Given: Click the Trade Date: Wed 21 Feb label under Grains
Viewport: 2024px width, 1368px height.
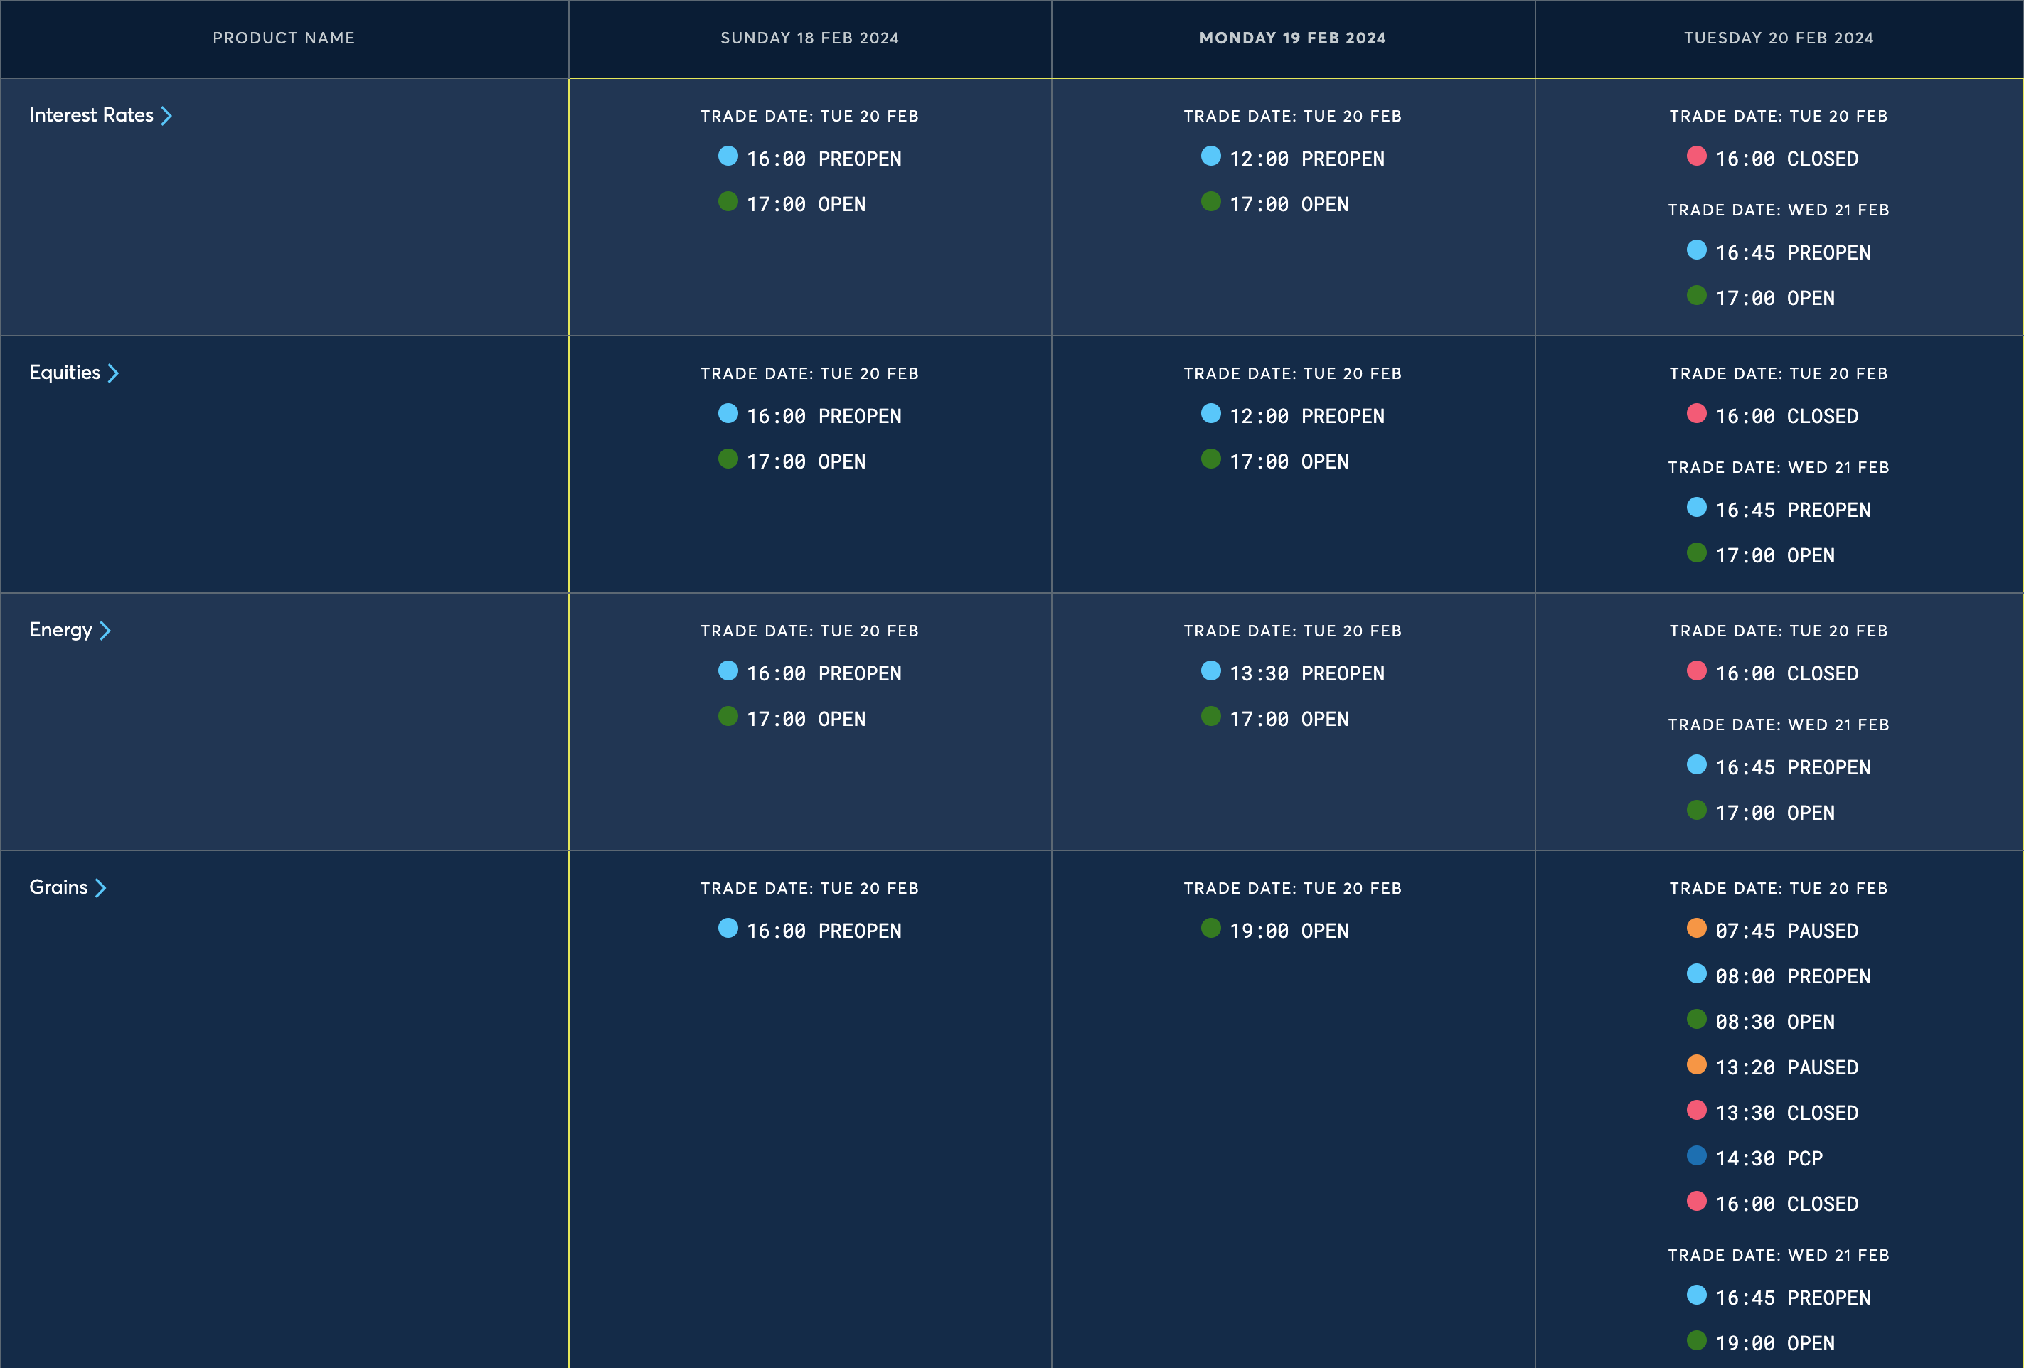Looking at the screenshot, I should [x=1779, y=1254].
